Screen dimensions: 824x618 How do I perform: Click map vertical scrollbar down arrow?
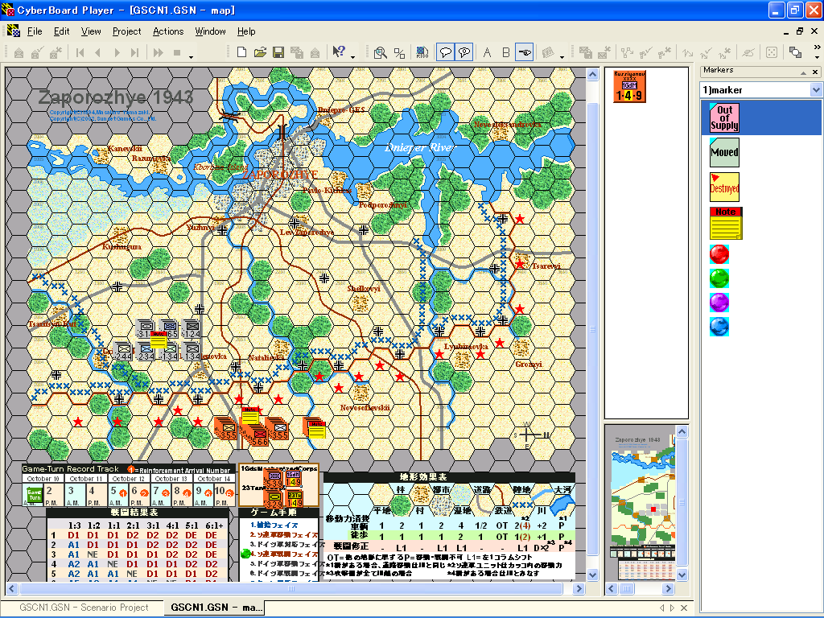(592, 575)
